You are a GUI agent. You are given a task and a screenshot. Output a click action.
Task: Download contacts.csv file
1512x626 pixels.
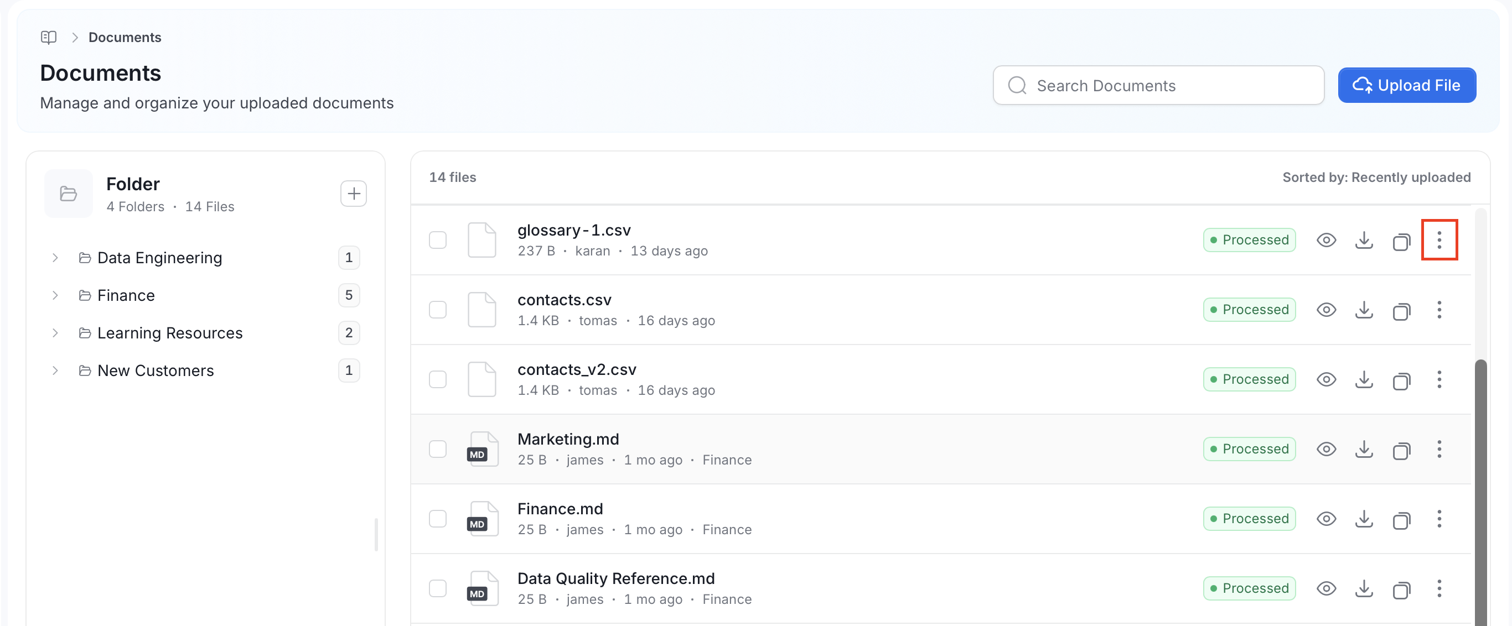1364,310
